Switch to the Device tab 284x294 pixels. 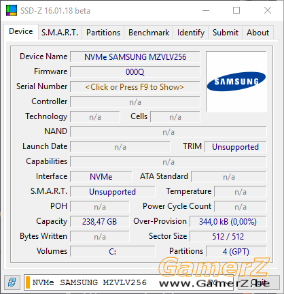(21, 31)
